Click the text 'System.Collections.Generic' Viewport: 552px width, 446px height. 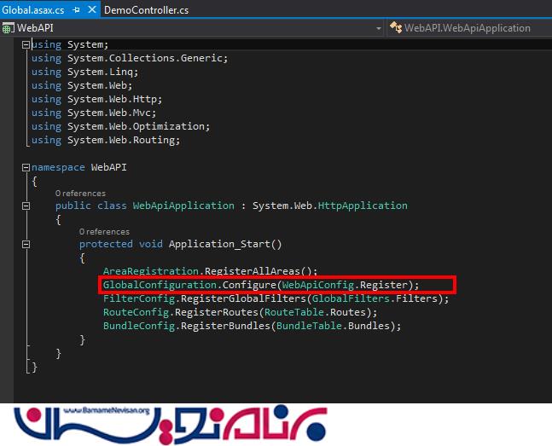[x=145, y=58]
